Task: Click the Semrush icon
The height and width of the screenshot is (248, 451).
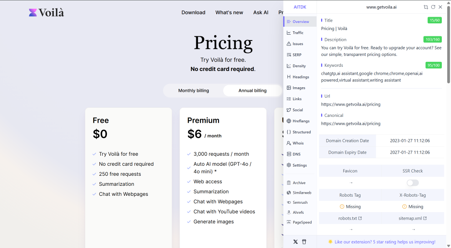Action: [x=289, y=202]
